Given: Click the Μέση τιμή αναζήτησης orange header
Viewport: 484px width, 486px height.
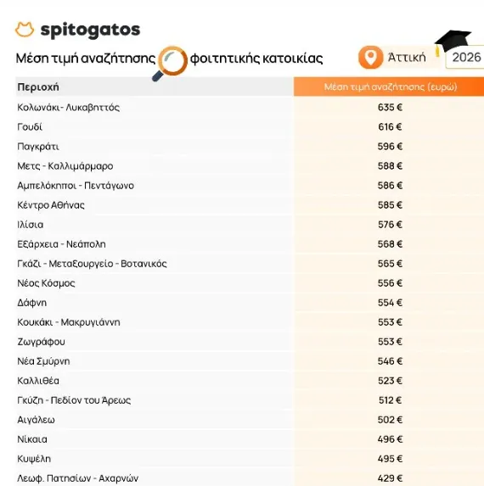Looking at the screenshot, I should [x=389, y=87].
